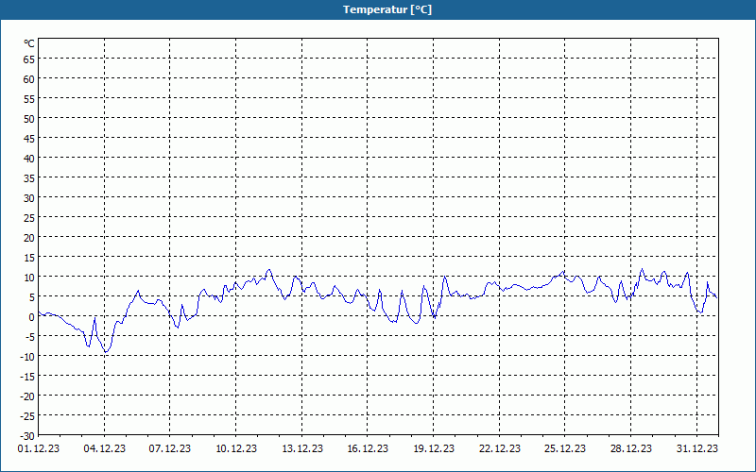Click the 55 y-axis label

click(x=29, y=99)
